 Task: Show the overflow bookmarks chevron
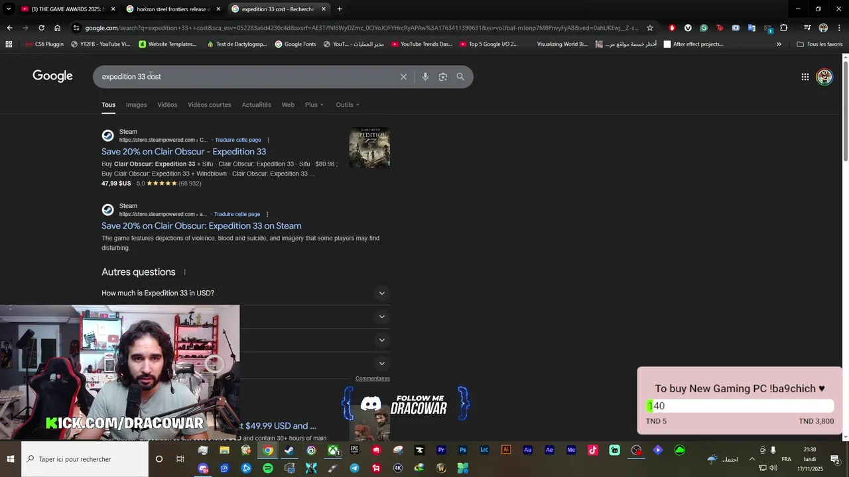coord(779,44)
